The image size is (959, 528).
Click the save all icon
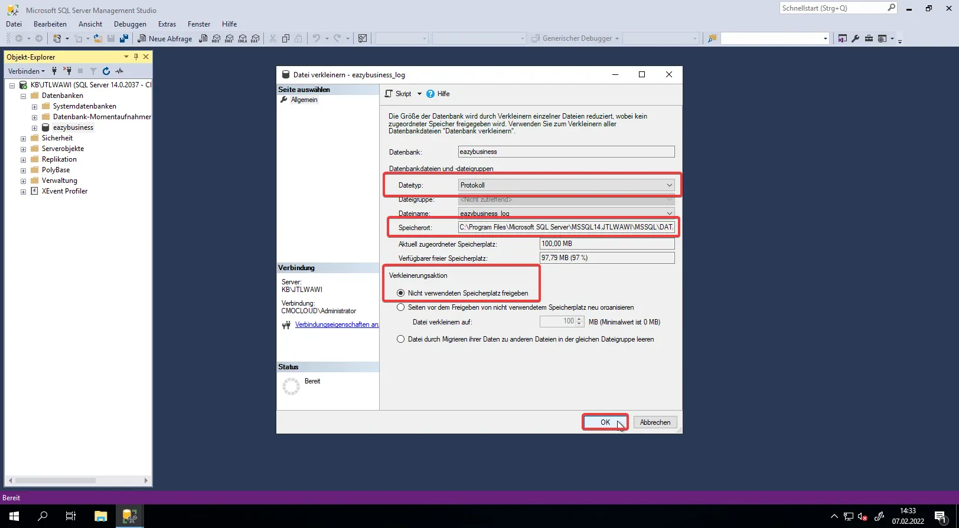click(124, 38)
